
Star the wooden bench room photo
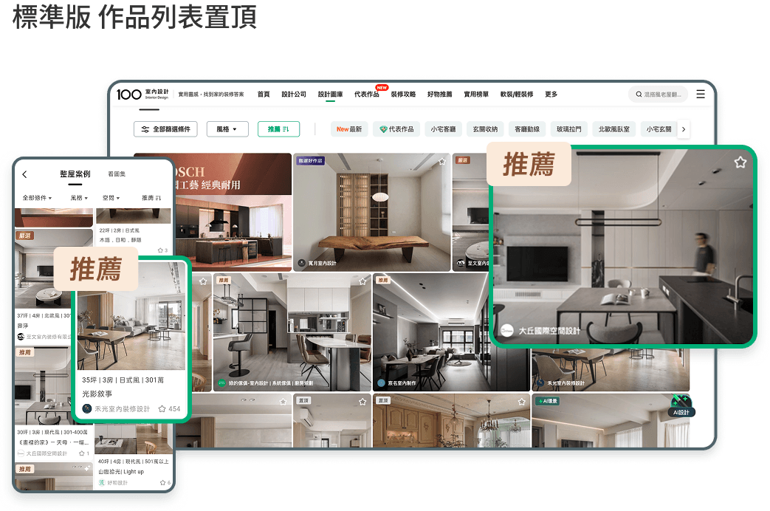(x=442, y=162)
